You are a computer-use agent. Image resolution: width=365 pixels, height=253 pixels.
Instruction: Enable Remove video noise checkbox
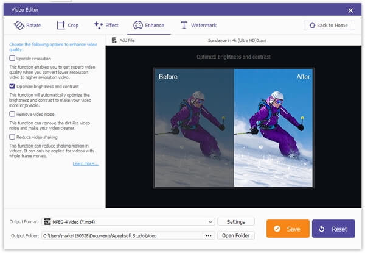click(x=12, y=114)
